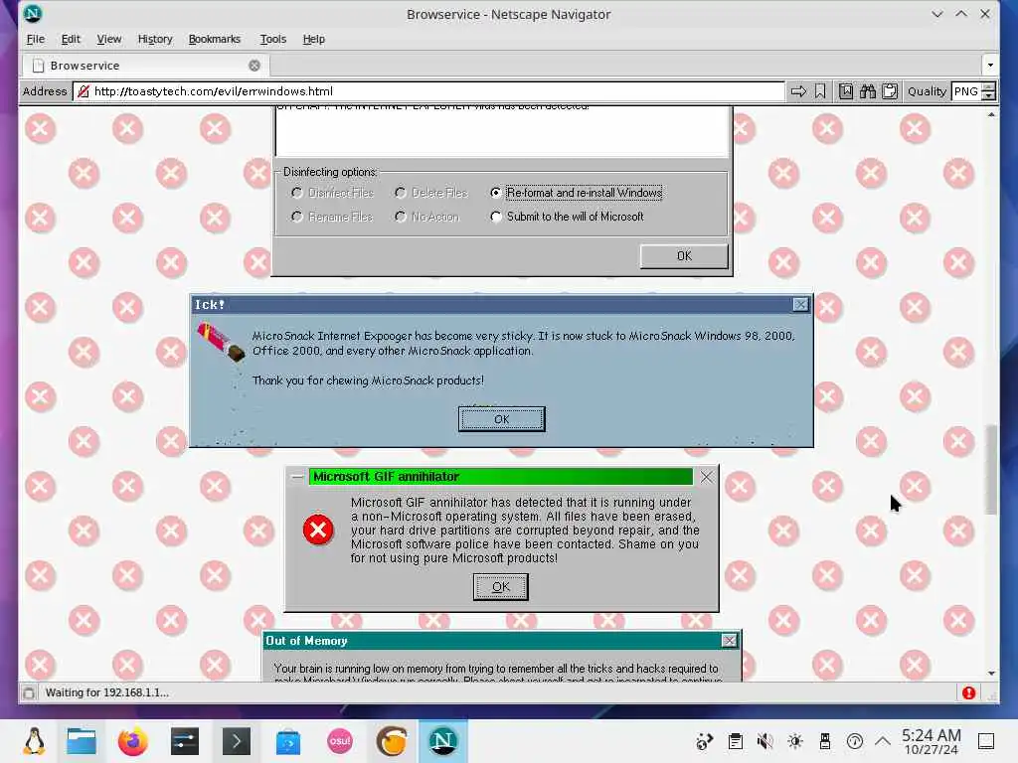Close the Microsoft GIF annihilator dialog

click(x=707, y=477)
